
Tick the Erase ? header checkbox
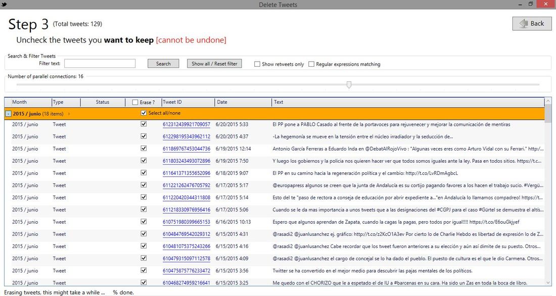point(135,102)
